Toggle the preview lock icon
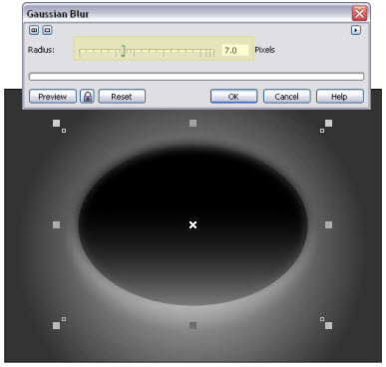This screenshot has height=367, width=386. coord(87,97)
